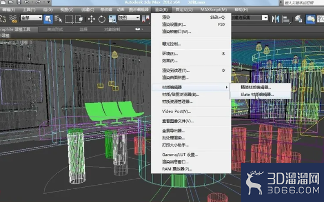Open the 视图(V) menu

pyautogui.click(x=67, y=9)
